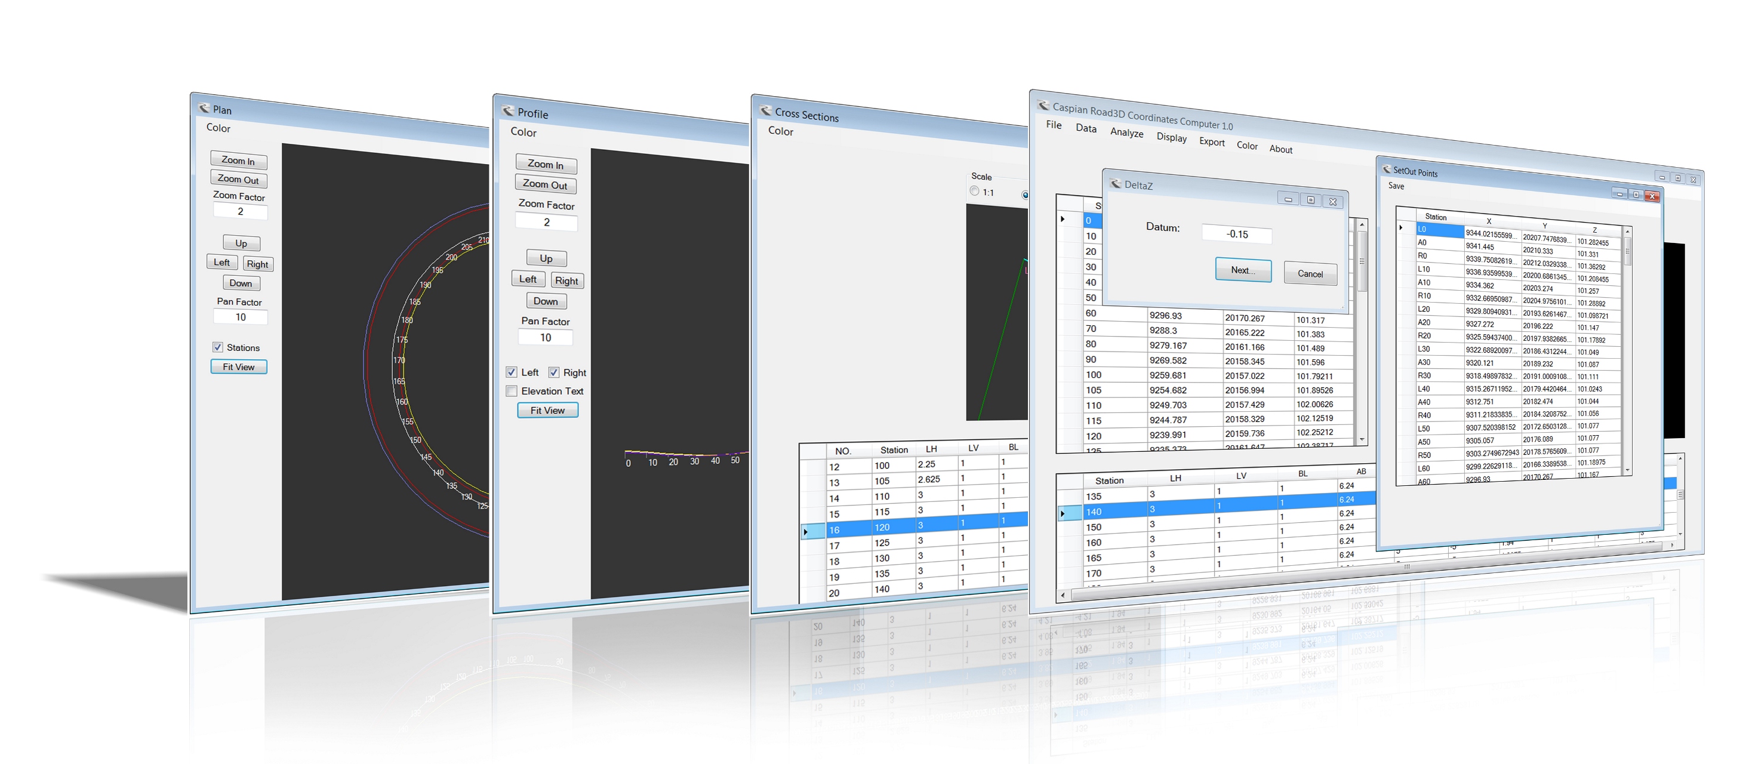
Task: Open the File menu
Action: pyautogui.click(x=1054, y=125)
